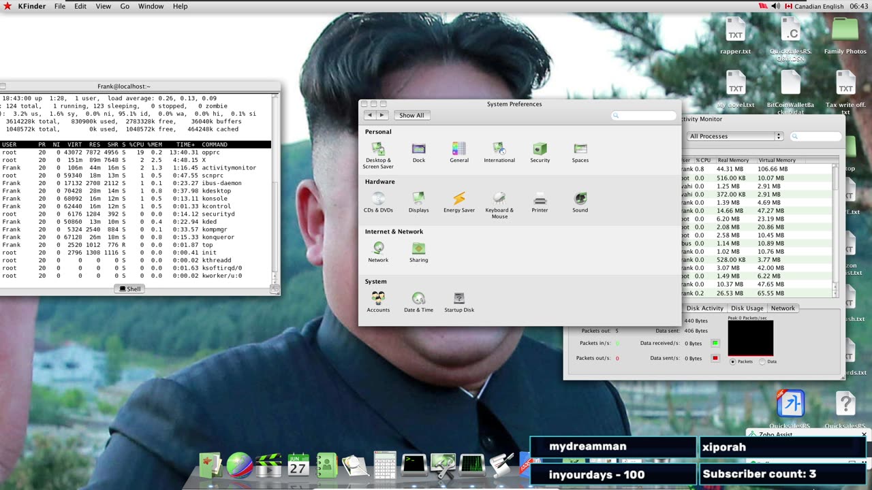Screen dimensions: 872x490
Task: Open the Startup Disk preference pane
Action: (459, 301)
